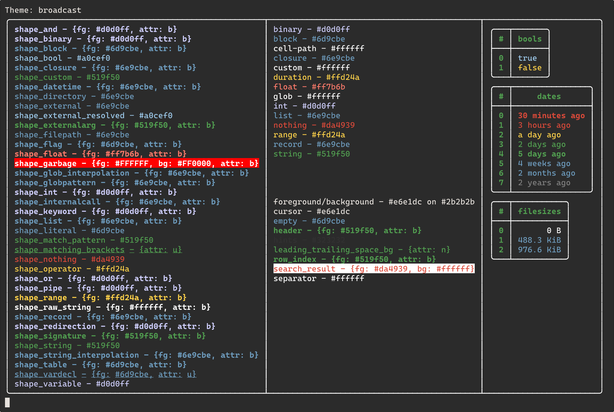This screenshot has width=614, height=412.
Task: Click the terminal cursor block
Action: (7, 403)
